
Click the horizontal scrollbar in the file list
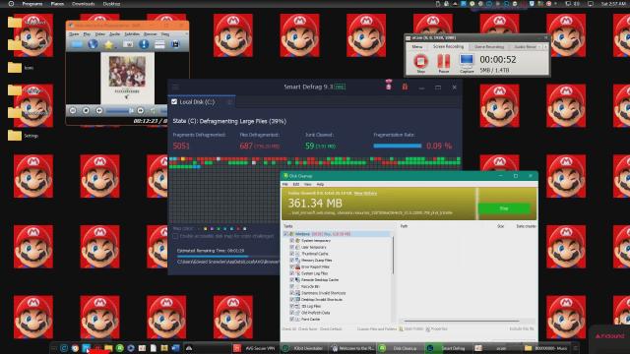[x=462, y=322]
